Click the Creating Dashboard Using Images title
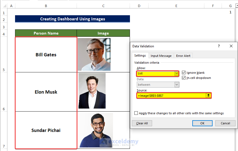The height and width of the screenshot is (151, 238). coord(72,19)
